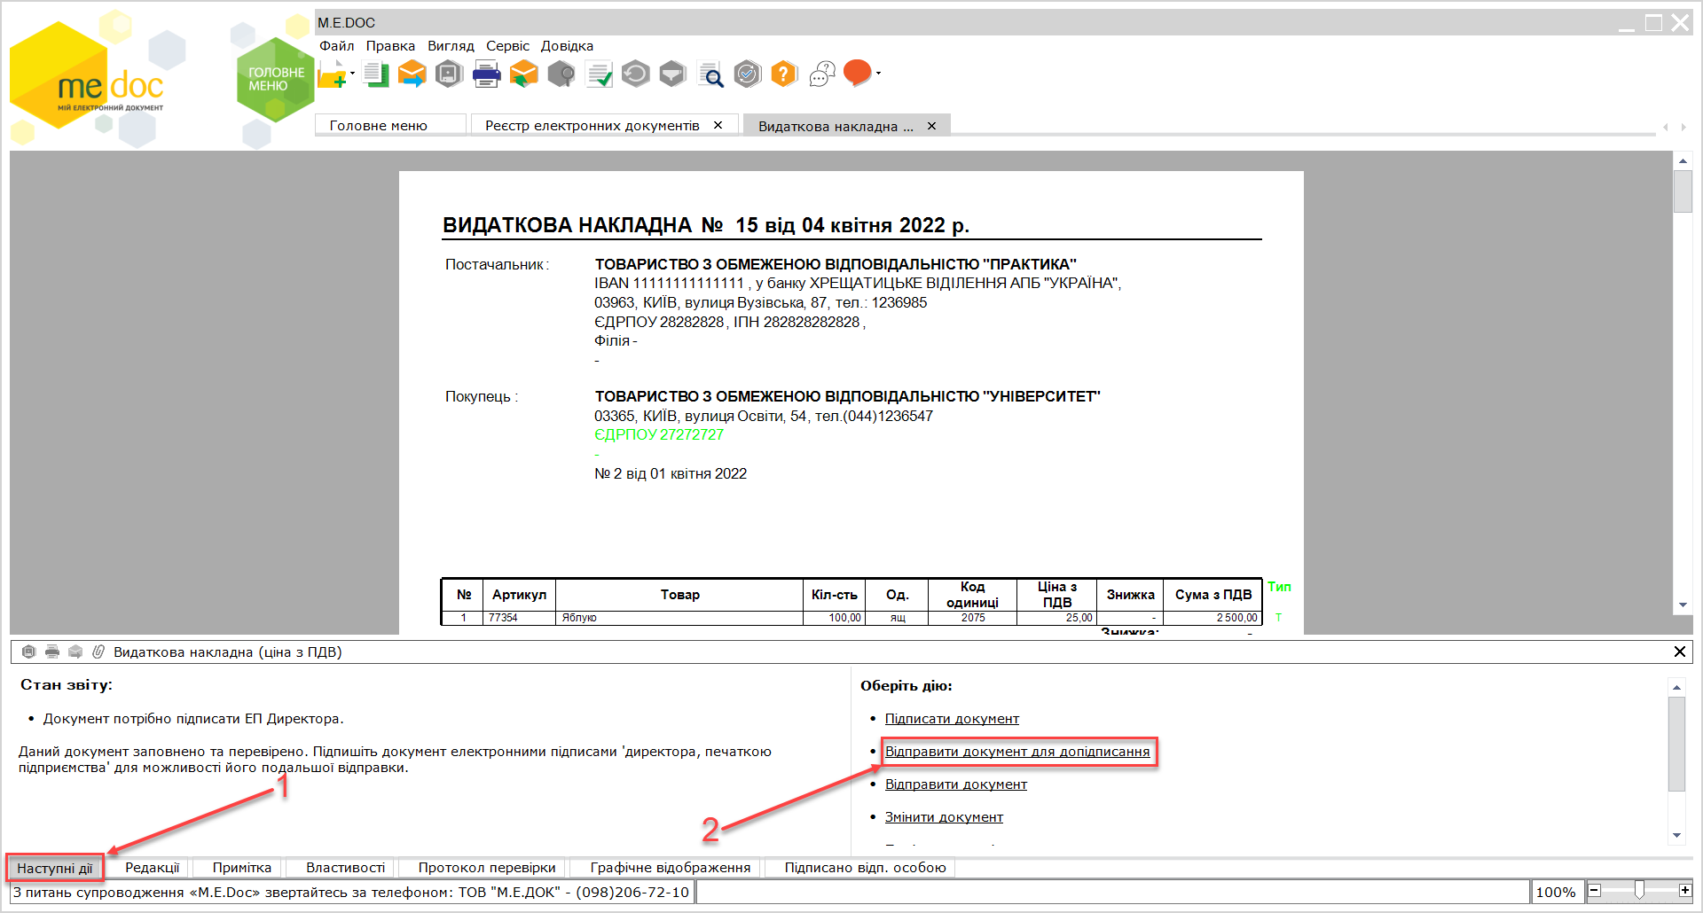Click the zoom-in plus button
This screenshot has height=913, width=1703.
1685,891
